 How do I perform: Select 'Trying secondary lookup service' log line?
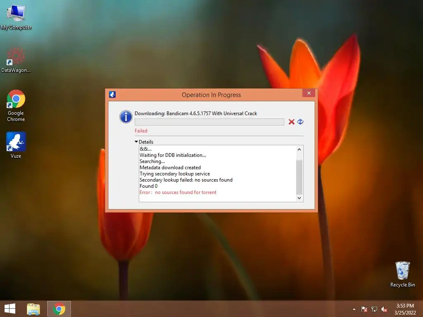[175, 174]
